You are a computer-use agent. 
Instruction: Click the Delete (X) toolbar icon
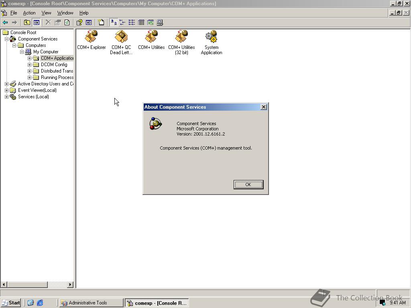tap(48, 22)
